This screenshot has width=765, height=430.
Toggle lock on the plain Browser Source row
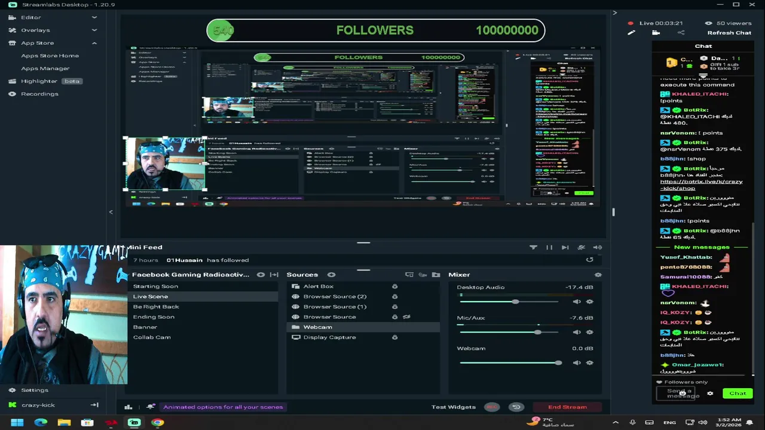point(394,317)
